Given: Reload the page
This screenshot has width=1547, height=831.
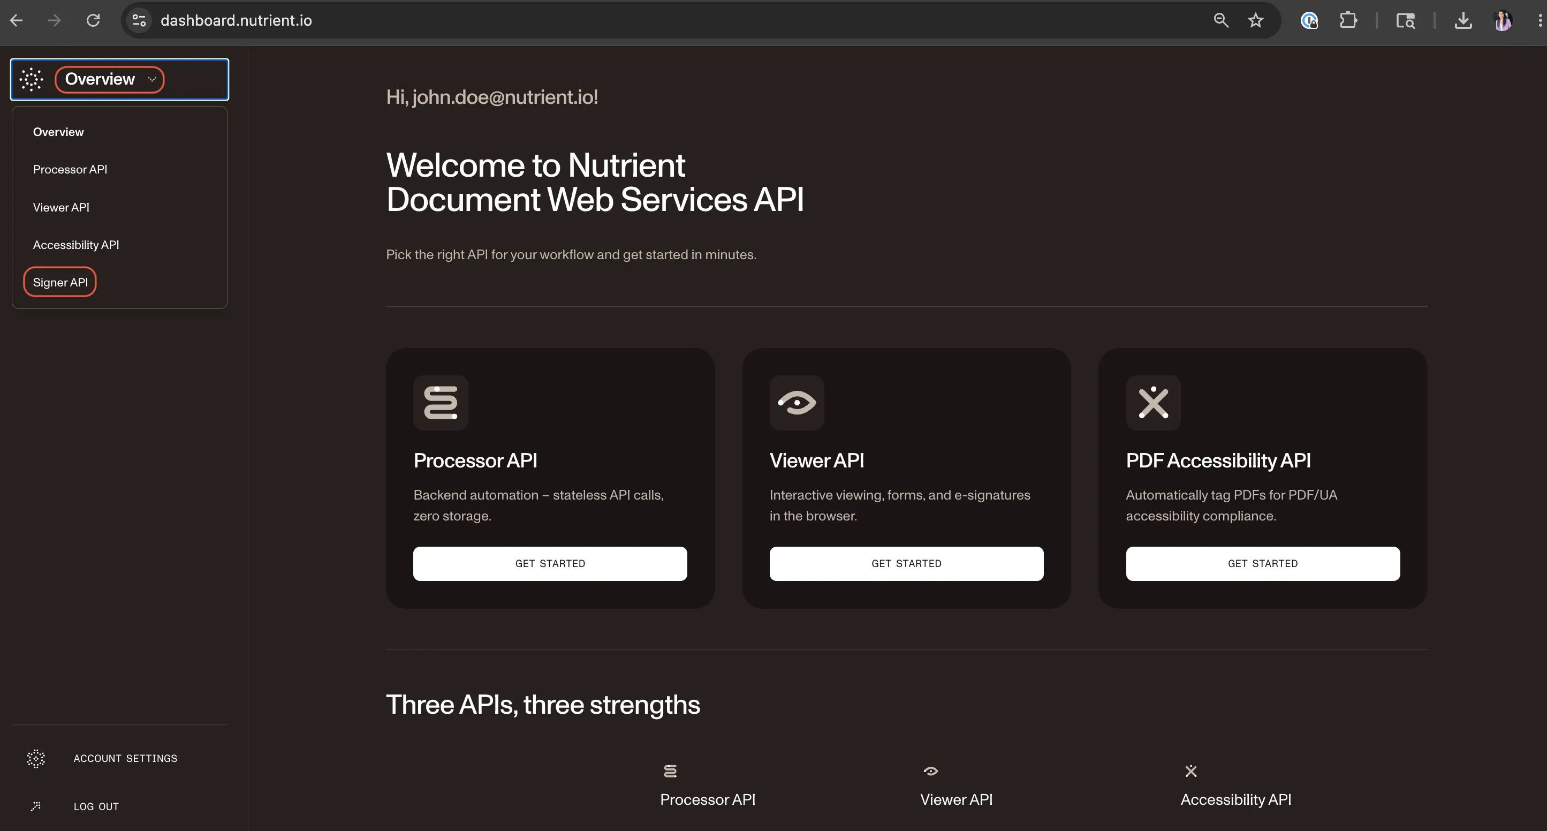Looking at the screenshot, I should coord(93,20).
